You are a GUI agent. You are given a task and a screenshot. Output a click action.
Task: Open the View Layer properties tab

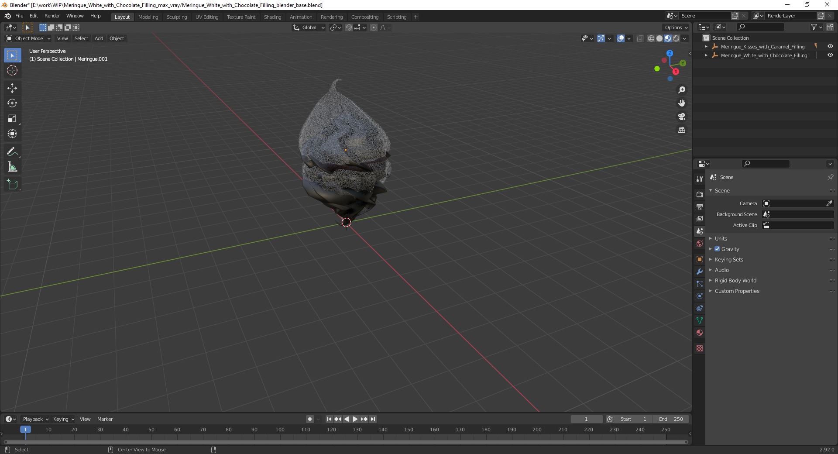point(700,219)
